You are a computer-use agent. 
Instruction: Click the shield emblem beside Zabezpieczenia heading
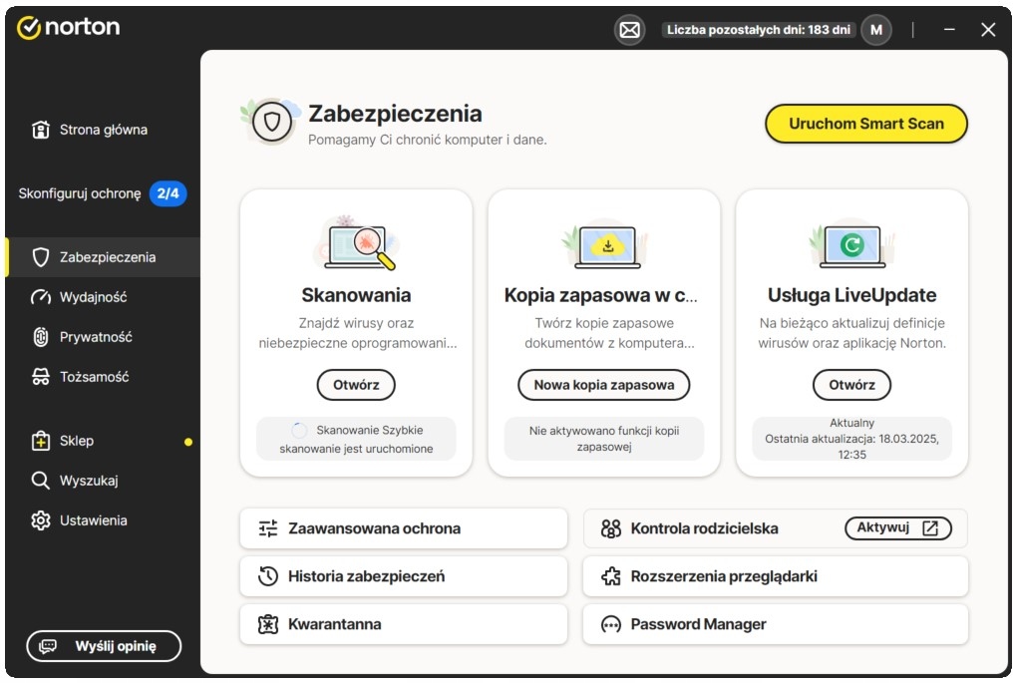pyautogui.click(x=271, y=122)
